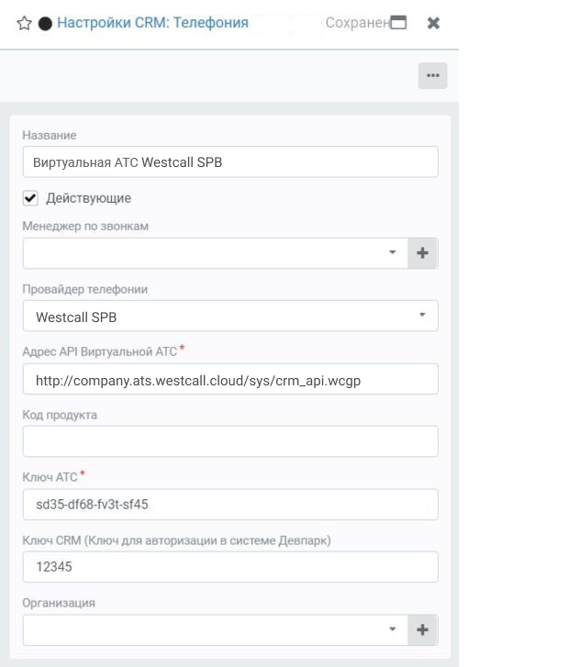Click the Сохранен status text
Viewport: 568px width, 667px height.
[358, 23]
